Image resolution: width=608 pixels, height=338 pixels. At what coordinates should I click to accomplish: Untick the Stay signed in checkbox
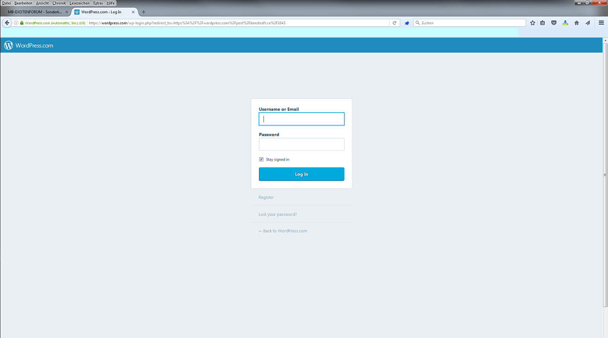click(x=261, y=159)
